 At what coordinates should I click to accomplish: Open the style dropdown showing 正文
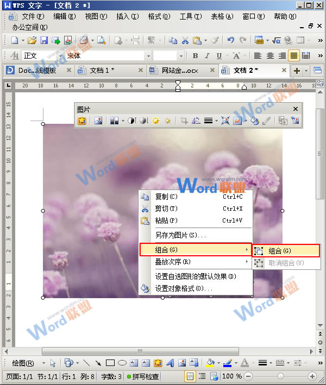pyautogui.click(x=60, y=56)
